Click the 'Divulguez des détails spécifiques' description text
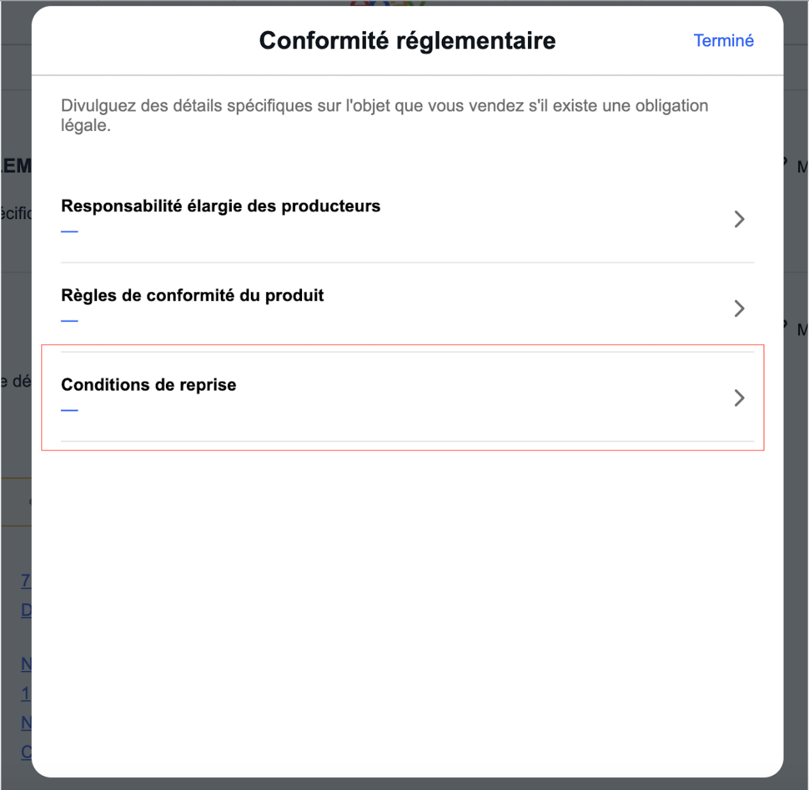Image resolution: width=809 pixels, height=790 pixels. coord(384,115)
